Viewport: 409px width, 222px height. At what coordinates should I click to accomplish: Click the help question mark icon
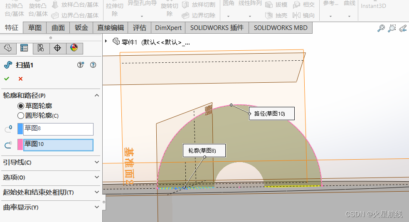(x=93, y=65)
